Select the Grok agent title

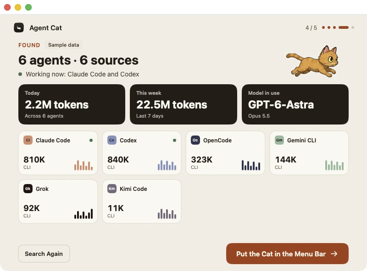point(42,189)
